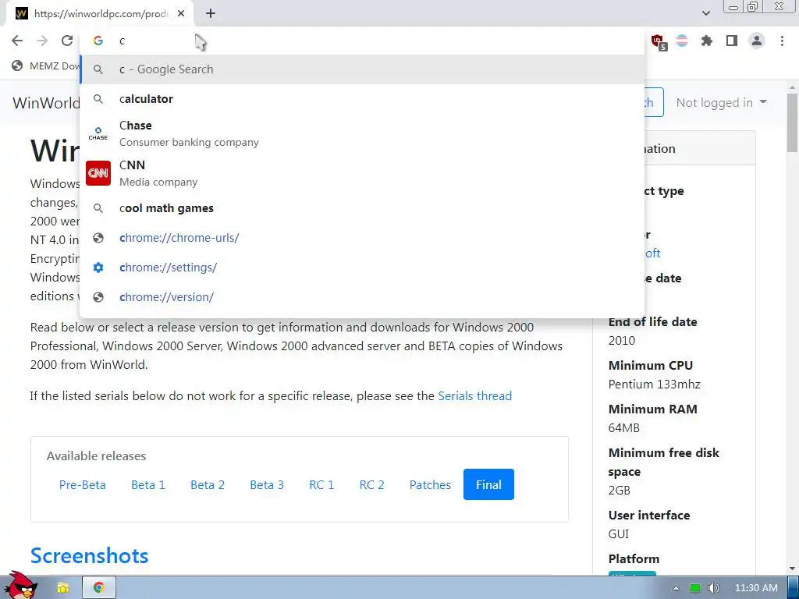The width and height of the screenshot is (799, 599).
Task: Click the '64MB' minimum RAM value
Action: [623, 428]
